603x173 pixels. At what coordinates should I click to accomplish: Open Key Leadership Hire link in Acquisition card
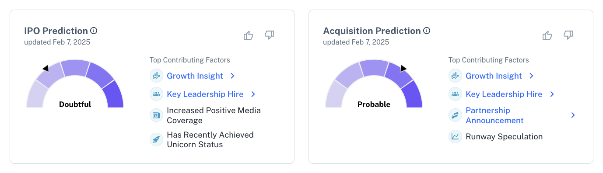tap(504, 94)
